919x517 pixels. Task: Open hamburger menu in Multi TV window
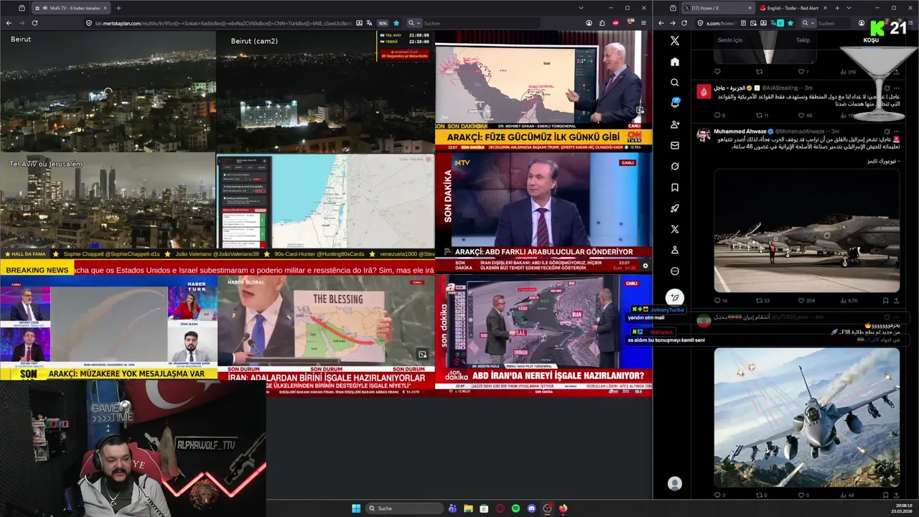tap(643, 23)
